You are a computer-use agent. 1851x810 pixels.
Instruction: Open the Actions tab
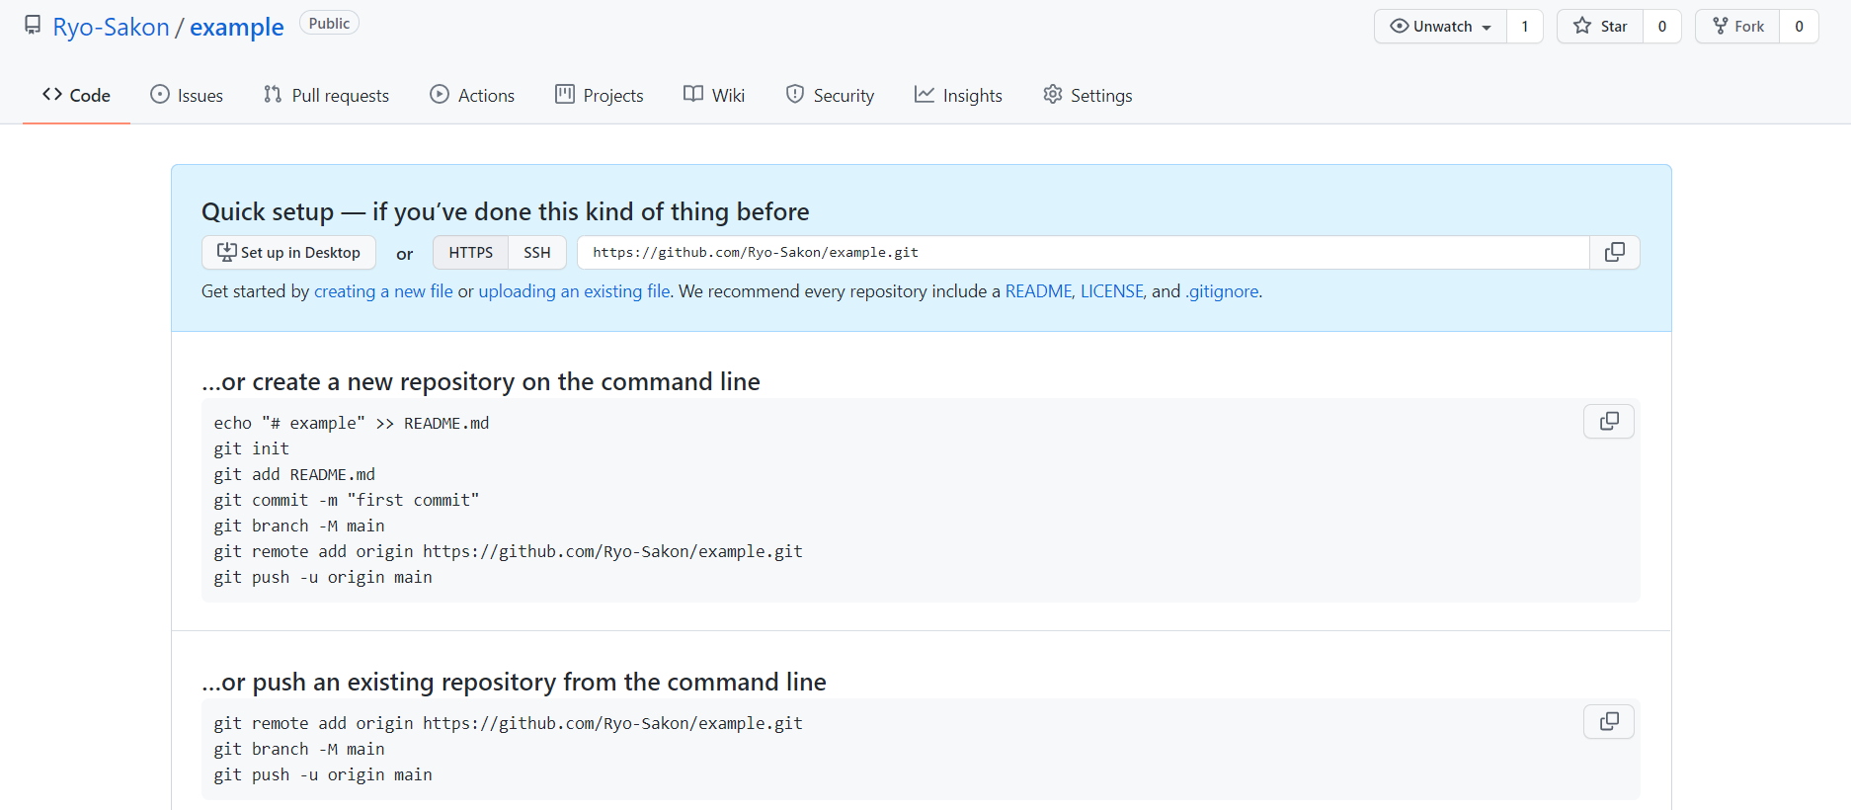tap(472, 95)
